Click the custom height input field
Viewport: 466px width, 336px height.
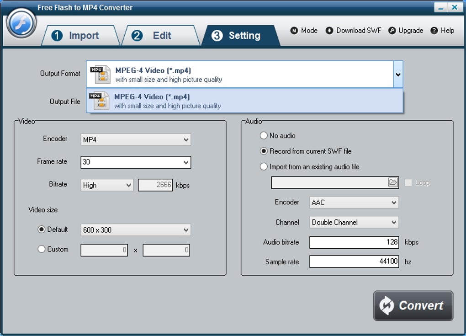point(166,250)
